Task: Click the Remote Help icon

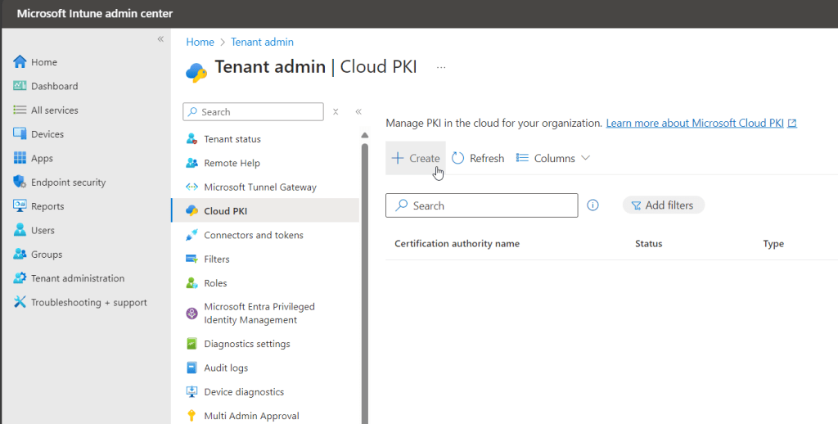Action: pyautogui.click(x=191, y=163)
